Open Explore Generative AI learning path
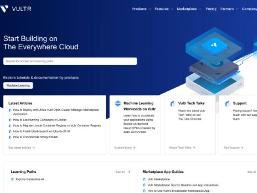This screenshot has width=257, height=193. (30, 179)
